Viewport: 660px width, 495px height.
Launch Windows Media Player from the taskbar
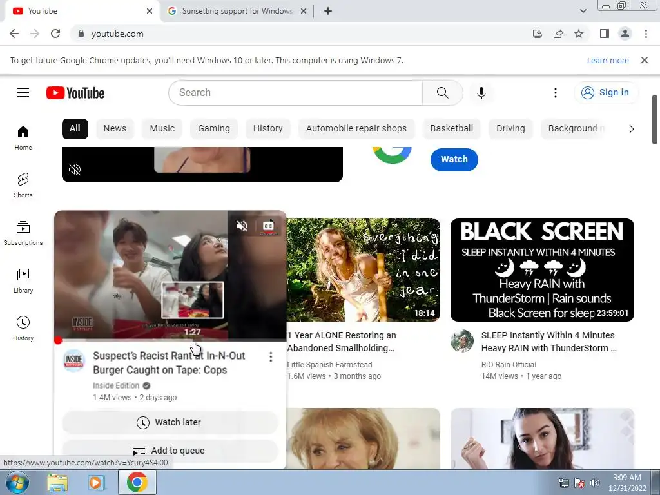point(97,483)
